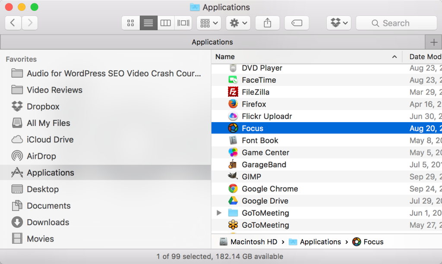Select the Google Chrome app icon

pyautogui.click(x=233, y=189)
